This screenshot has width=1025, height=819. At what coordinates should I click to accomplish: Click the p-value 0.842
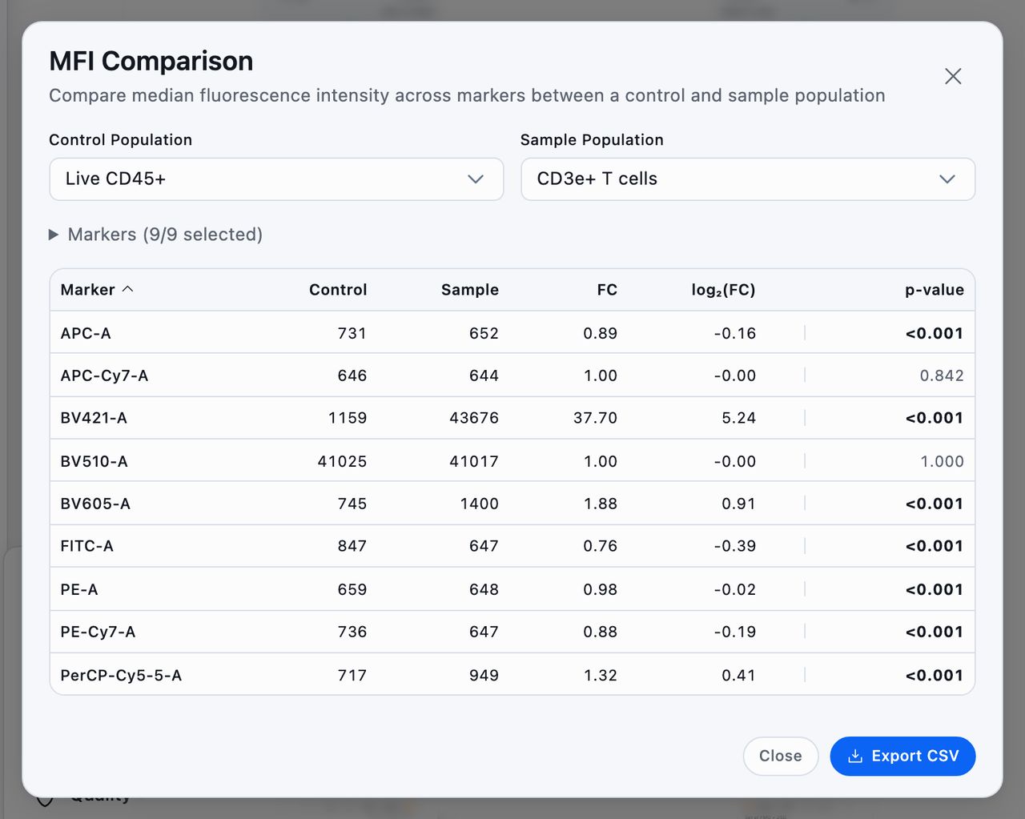pyautogui.click(x=942, y=375)
